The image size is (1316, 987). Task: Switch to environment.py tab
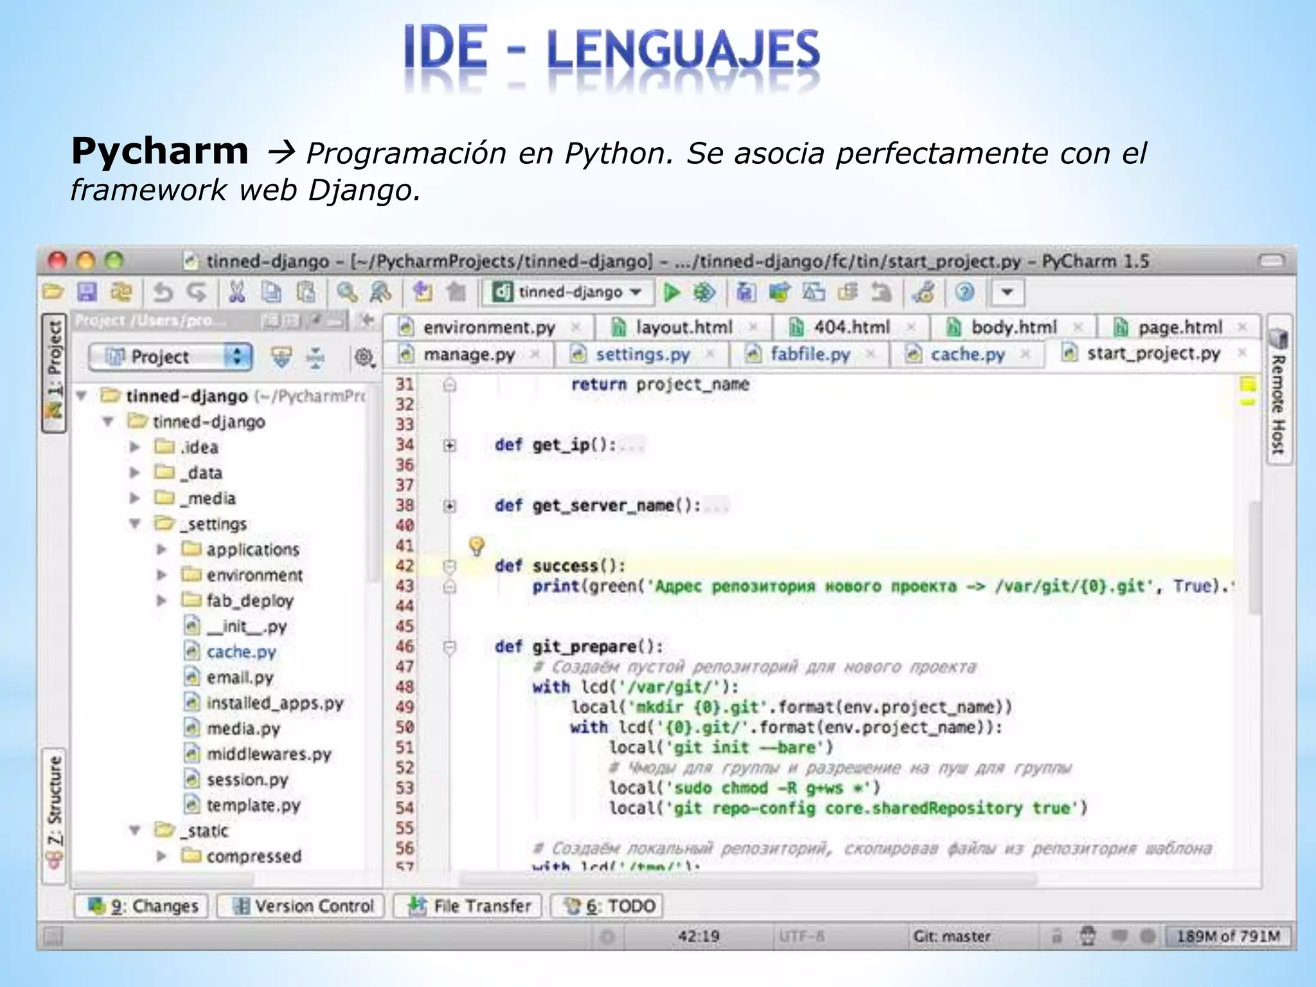[x=488, y=328]
